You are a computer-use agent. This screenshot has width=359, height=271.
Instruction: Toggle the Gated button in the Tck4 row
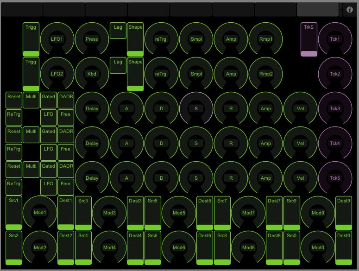coord(48,135)
